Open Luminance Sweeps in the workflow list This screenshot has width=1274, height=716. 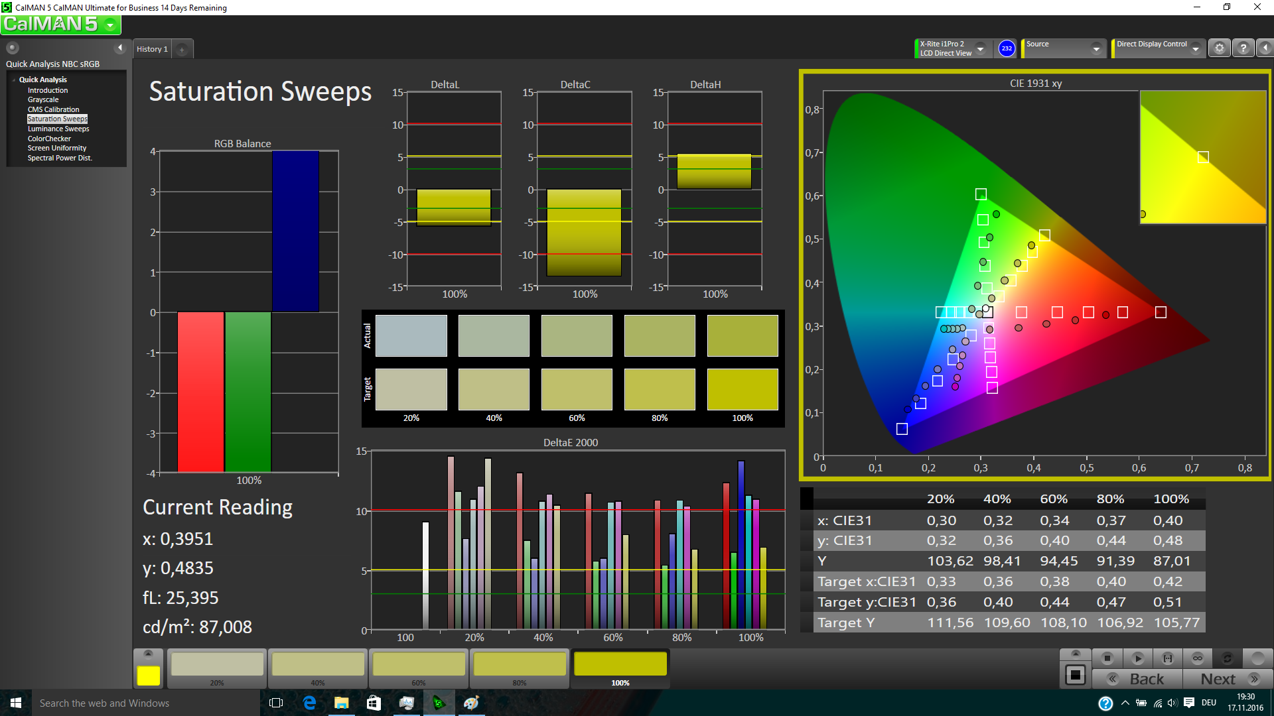point(58,129)
